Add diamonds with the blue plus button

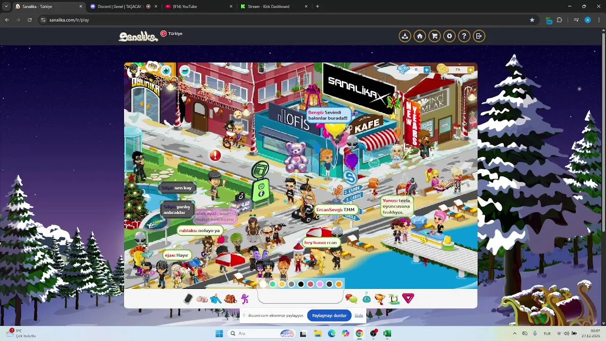[x=427, y=70]
